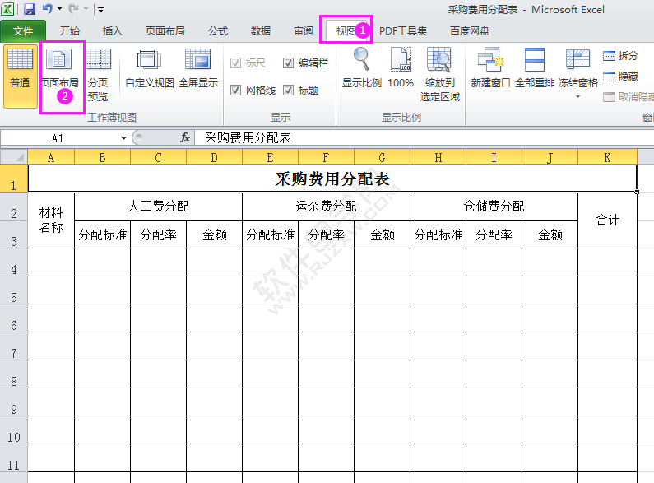Switch to the Review (审阅) tab

[304, 31]
